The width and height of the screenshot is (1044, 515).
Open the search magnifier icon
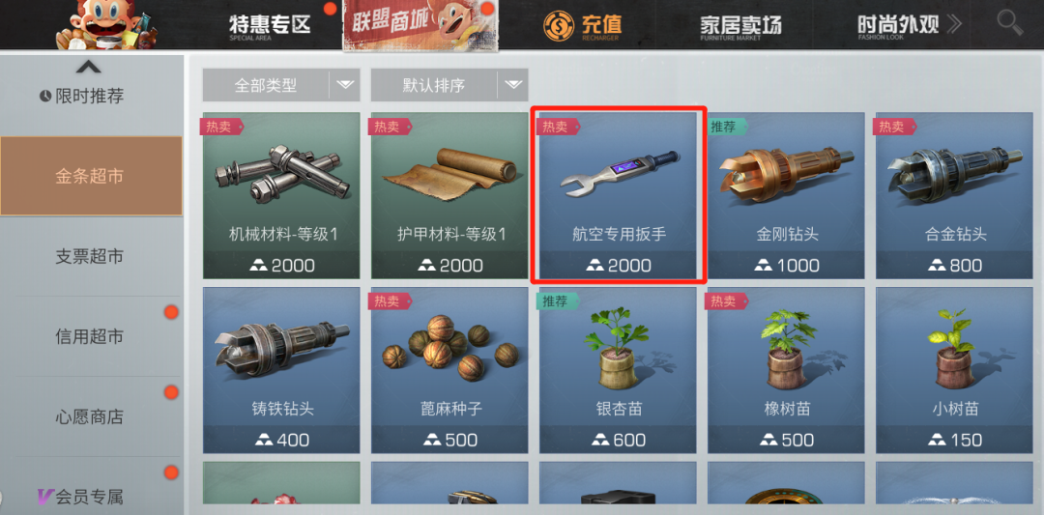(x=1009, y=22)
